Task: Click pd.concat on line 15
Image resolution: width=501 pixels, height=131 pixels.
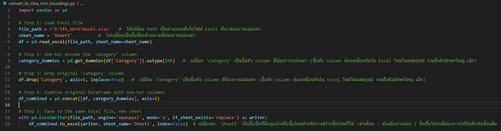Action: coord(66,98)
